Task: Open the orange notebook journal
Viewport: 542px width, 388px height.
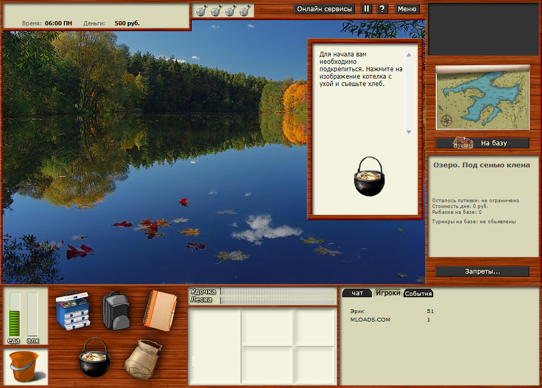Action: [160, 310]
